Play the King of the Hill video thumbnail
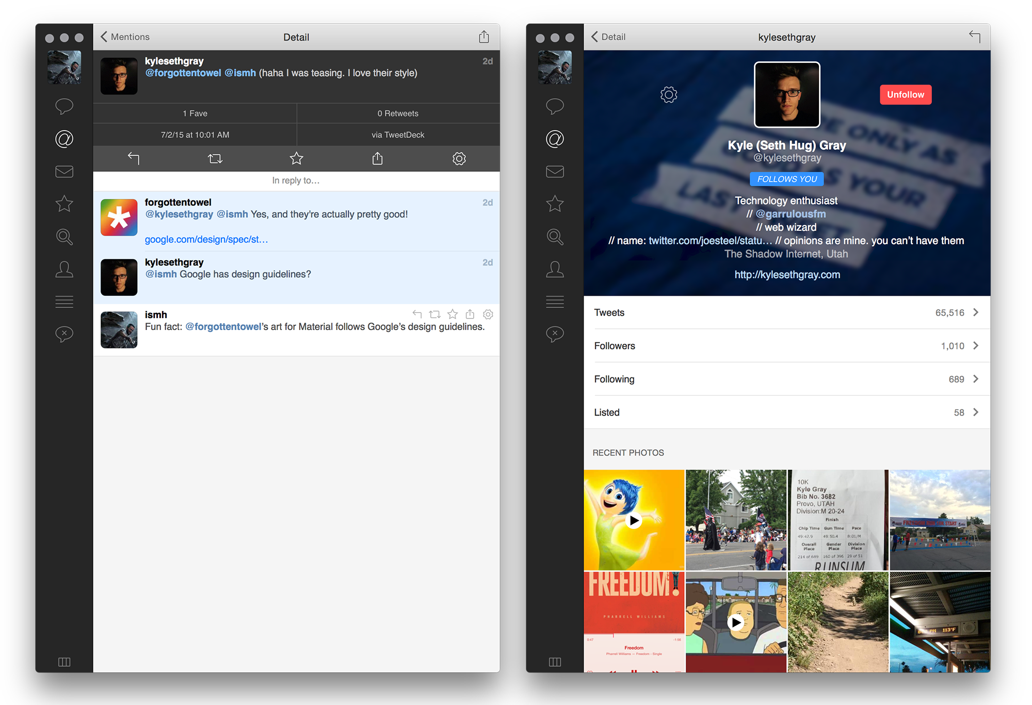The image size is (1032, 705). point(736,622)
